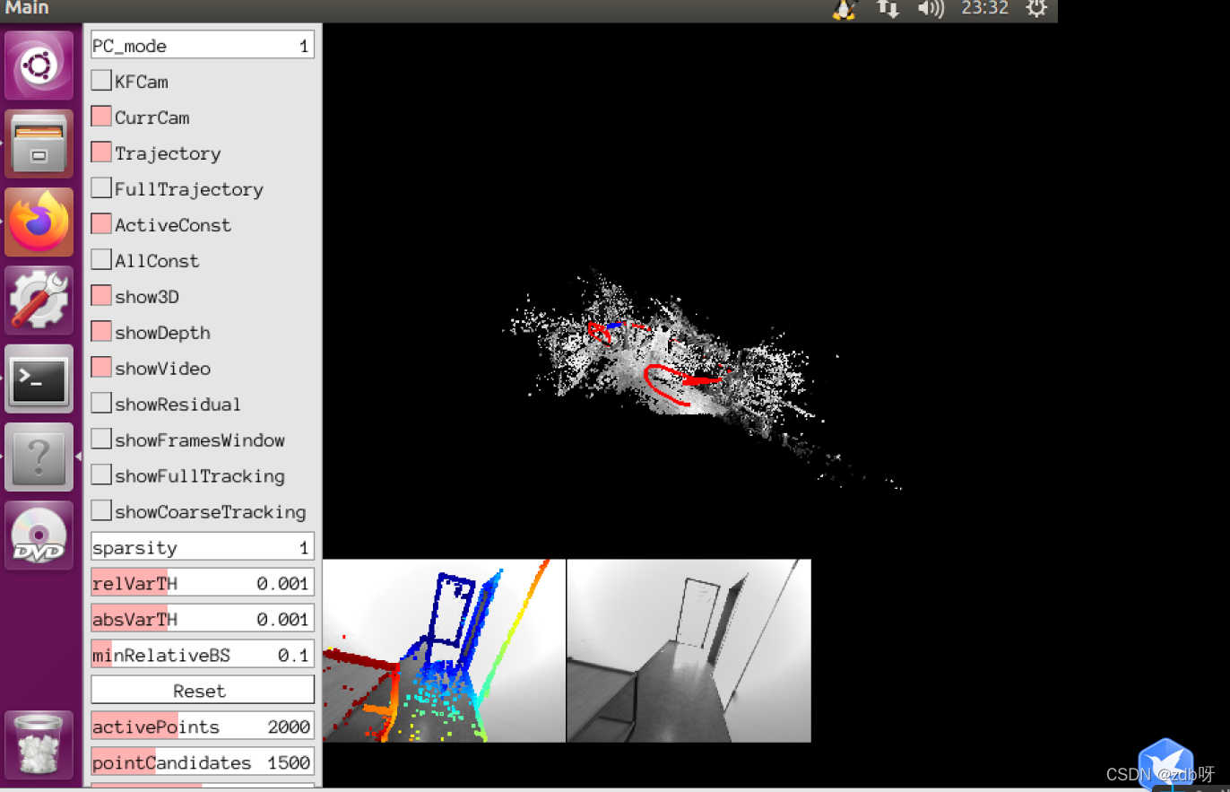1230x792 pixels.
Task: Turn off the showDepth checkbox
Action: click(101, 332)
